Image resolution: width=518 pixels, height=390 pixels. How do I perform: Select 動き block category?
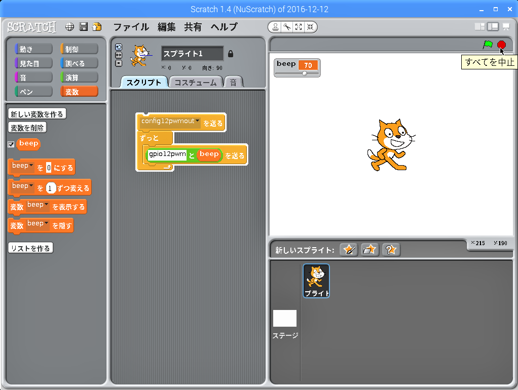[33, 49]
